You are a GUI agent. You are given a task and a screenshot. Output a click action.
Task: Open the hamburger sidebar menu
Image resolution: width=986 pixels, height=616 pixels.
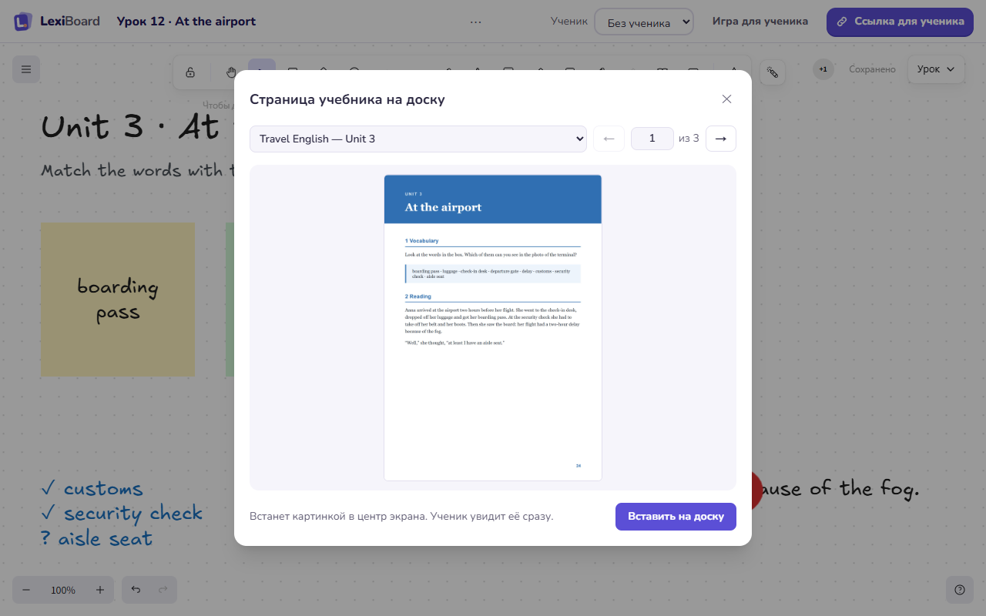click(x=26, y=69)
